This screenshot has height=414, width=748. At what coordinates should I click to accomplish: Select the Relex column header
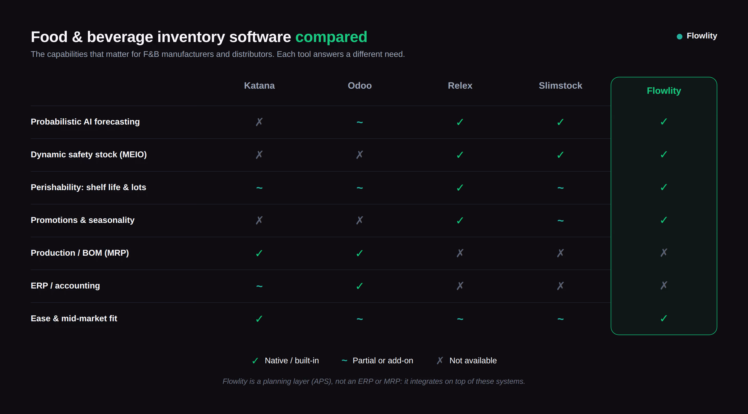[460, 85]
